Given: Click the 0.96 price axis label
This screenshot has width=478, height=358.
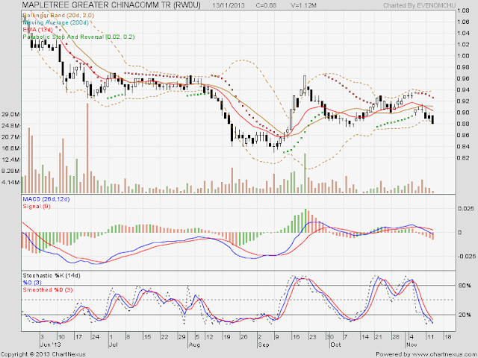Looking at the screenshot, I should tap(463, 78).
